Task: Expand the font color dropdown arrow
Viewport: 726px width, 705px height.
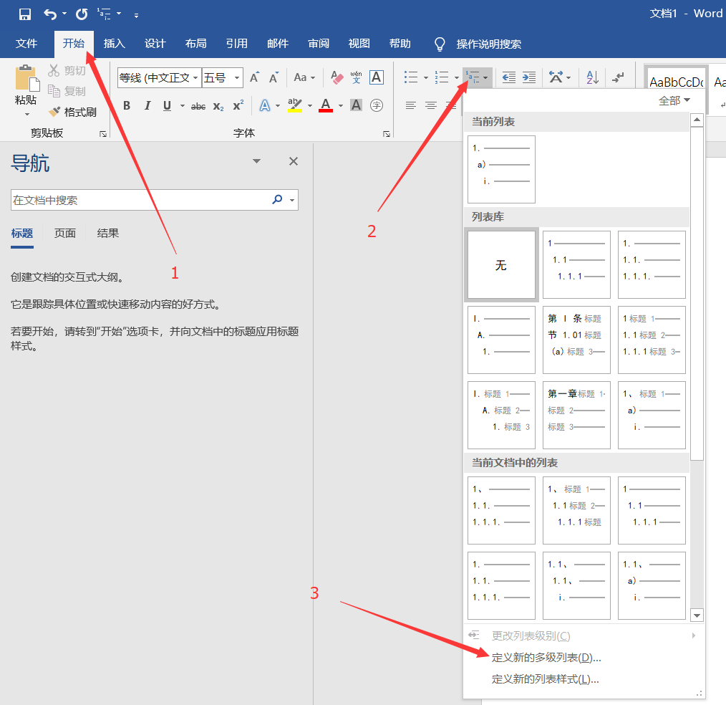Action: coord(339,105)
